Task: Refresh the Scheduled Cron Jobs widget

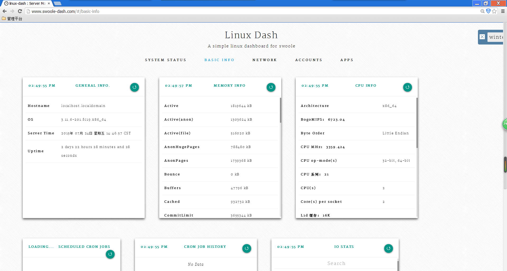Action: point(110,254)
